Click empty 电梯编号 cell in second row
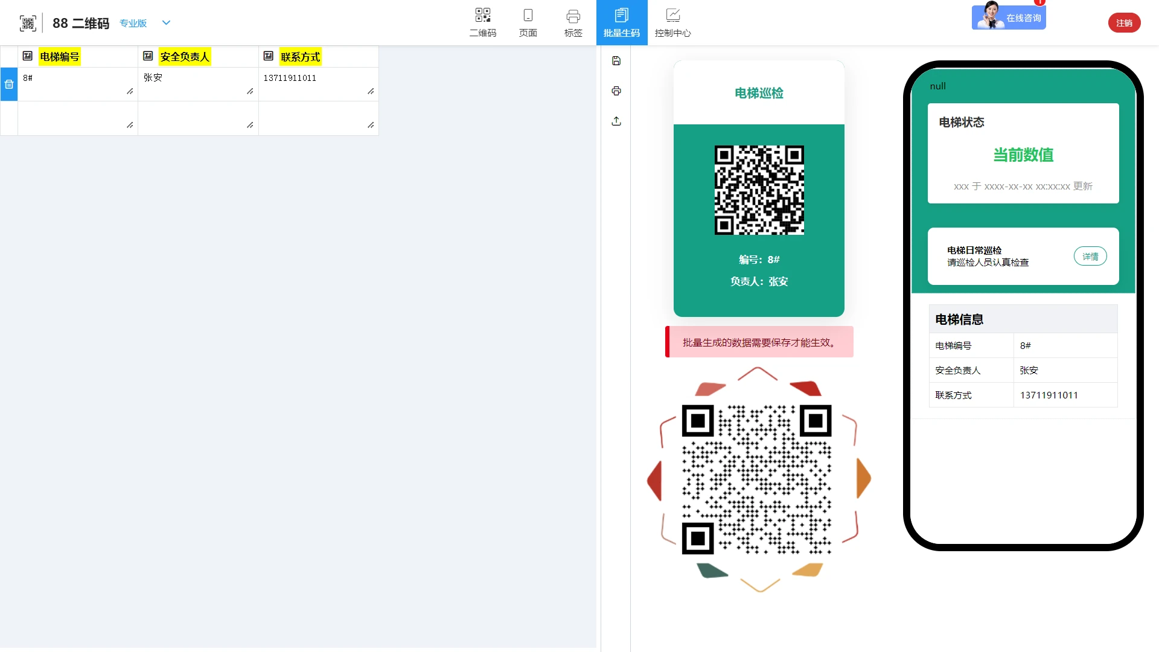Screen dimensions: 1159x652 pyautogui.click(x=78, y=118)
